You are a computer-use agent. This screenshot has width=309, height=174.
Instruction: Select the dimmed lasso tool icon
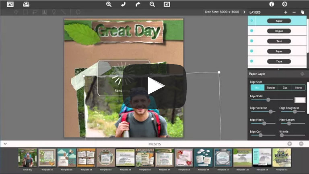(x=35, y=12)
